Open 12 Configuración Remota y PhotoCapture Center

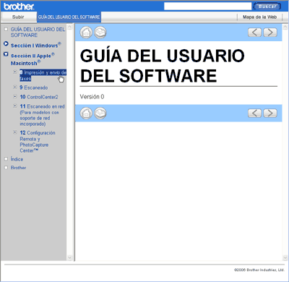coord(38,142)
